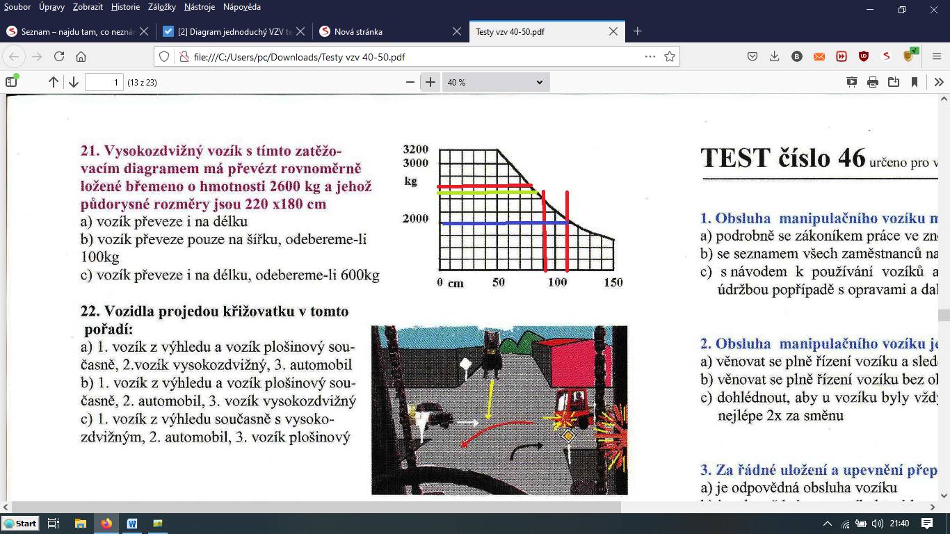
Task: Open the notification center
Action: pyautogui.click(x=927, y=524)
